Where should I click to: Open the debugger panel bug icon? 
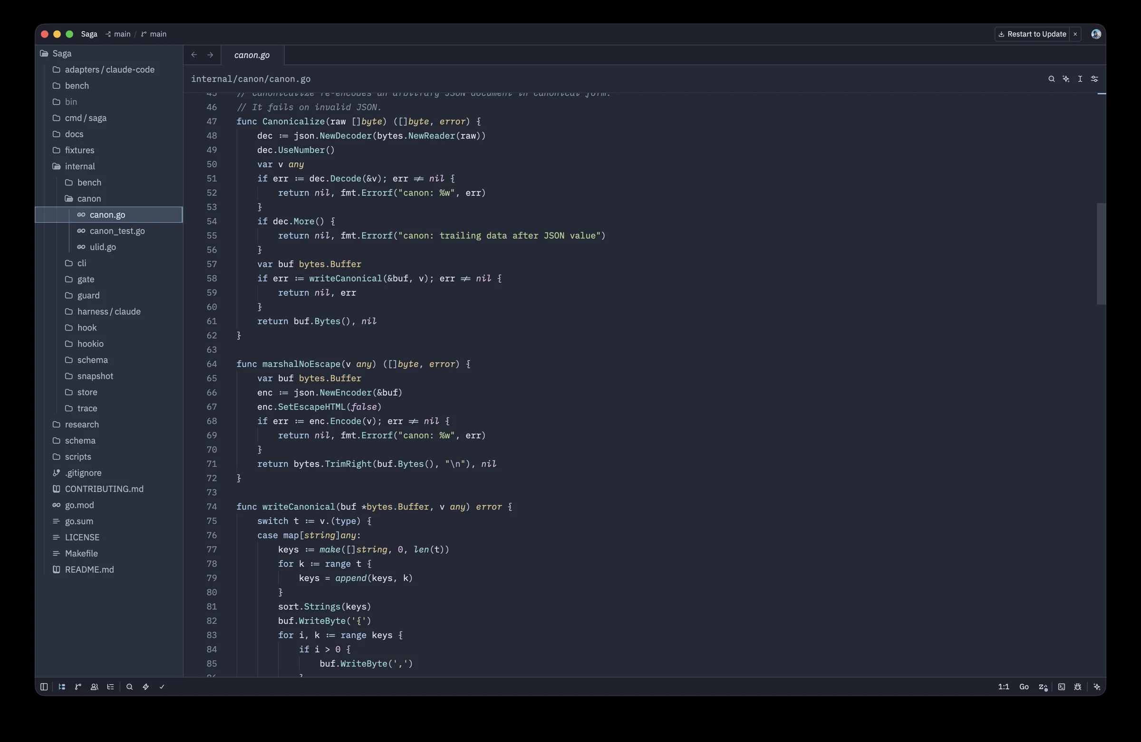click(1078, 686)
